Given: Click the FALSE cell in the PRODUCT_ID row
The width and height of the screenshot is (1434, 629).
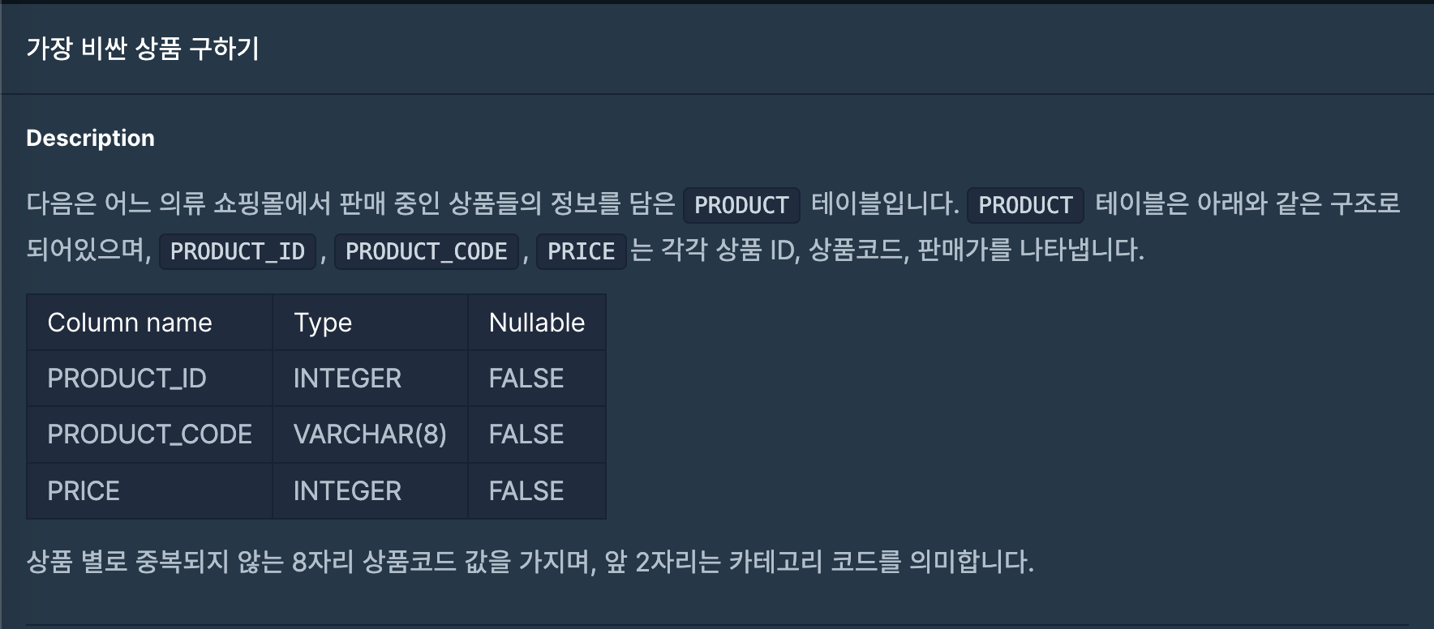Looking at the screenshot, I should pyautogui.click(x=526, y=379).
